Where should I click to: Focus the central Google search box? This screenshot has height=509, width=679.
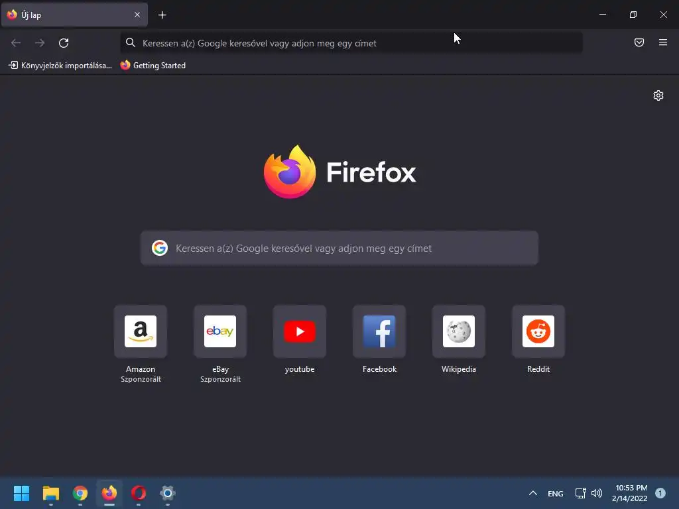pyautogui.click(x=339, y=248)
